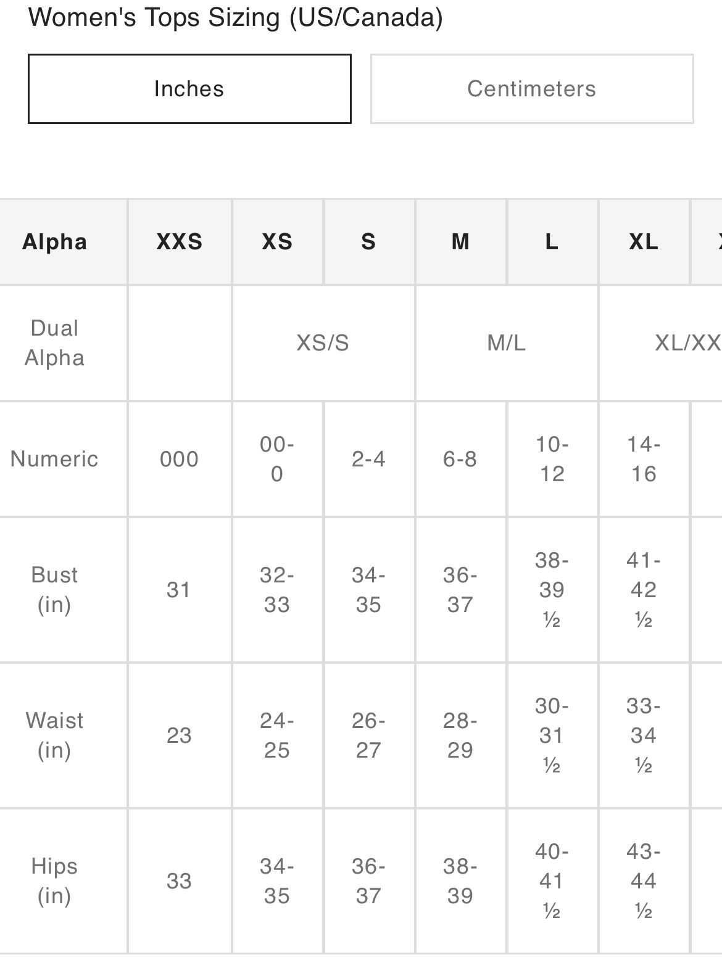Click the Women's Tops Sizing heading
Screen dimensions: 722x960
(235, 17)
